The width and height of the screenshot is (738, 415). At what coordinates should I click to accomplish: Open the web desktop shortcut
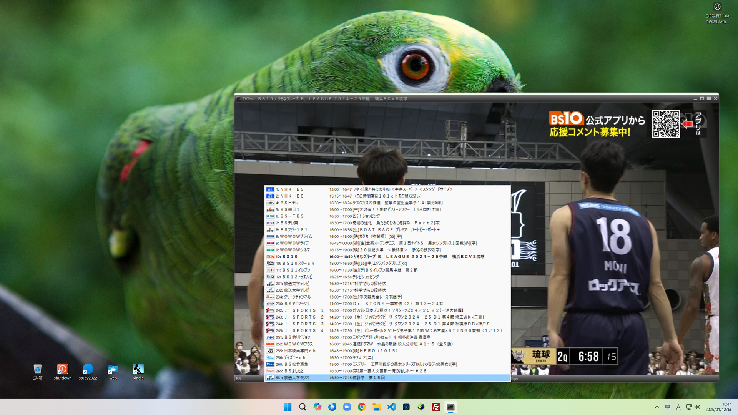click(x=113, y=372)
